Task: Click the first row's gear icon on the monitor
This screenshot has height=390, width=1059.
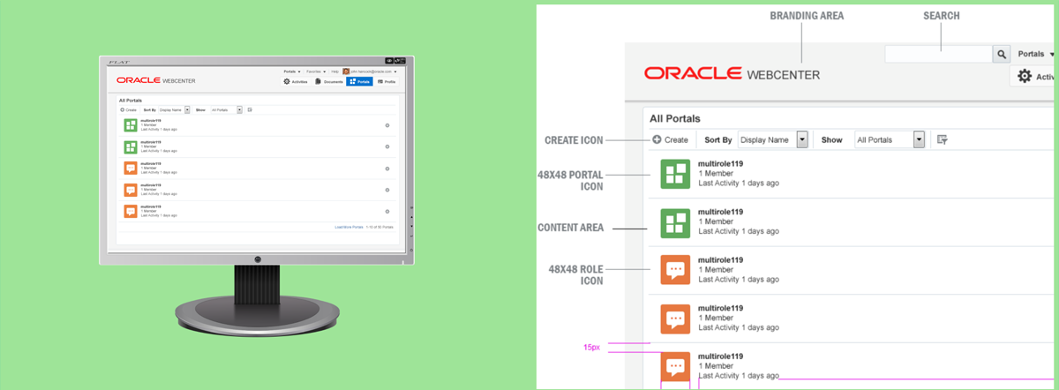Action: 387,125
